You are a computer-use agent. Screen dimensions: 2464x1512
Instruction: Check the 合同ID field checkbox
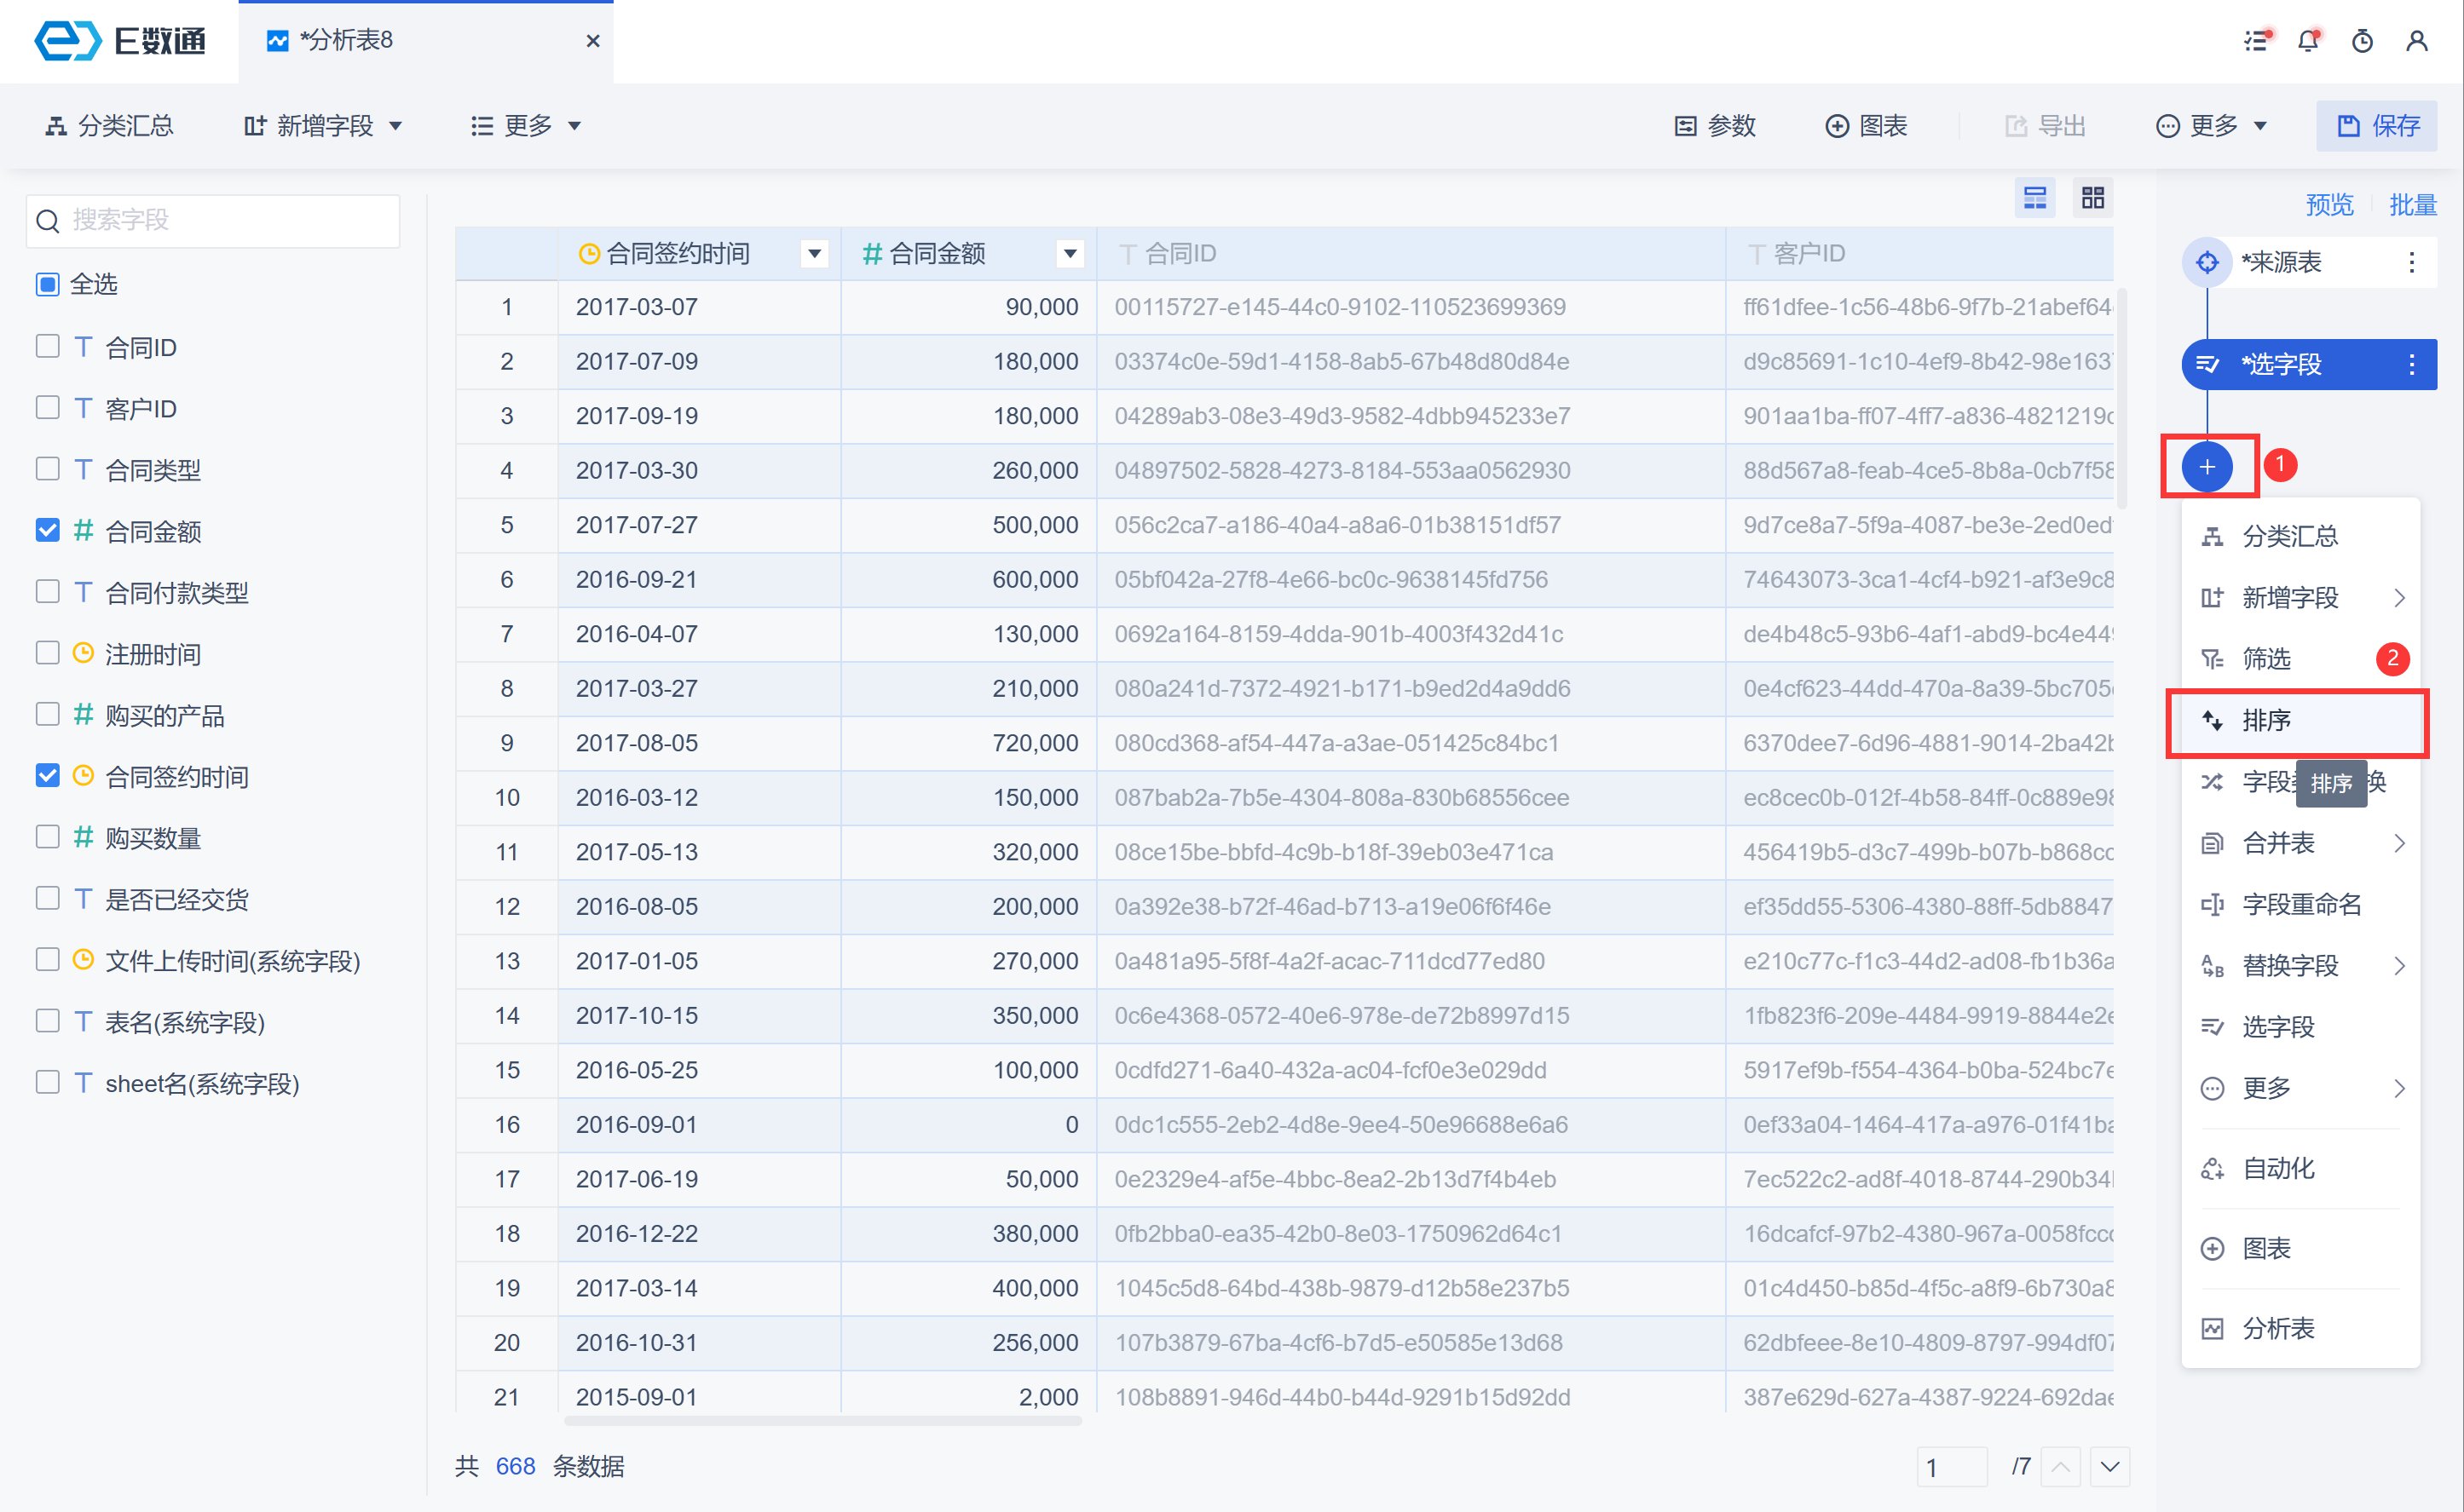(x=47, y=346)
